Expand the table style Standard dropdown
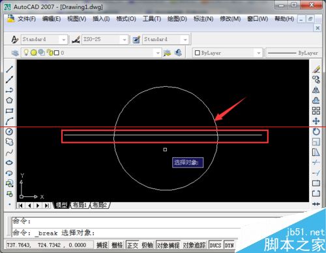Image resolution: width=326 pixels, height=253 pixels. (185, 40)
